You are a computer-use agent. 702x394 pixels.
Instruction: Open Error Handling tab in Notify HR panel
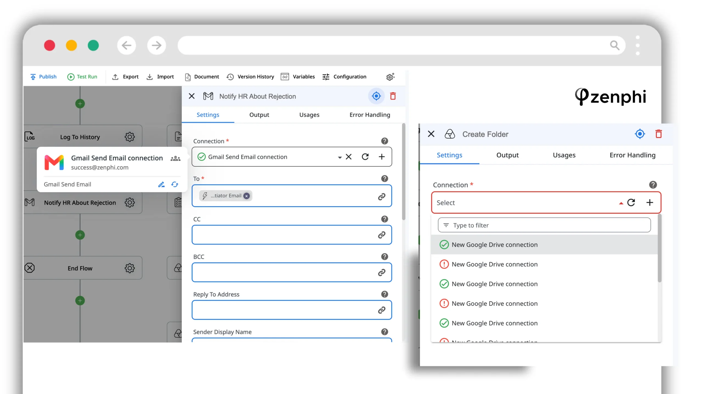coord(370,115)
